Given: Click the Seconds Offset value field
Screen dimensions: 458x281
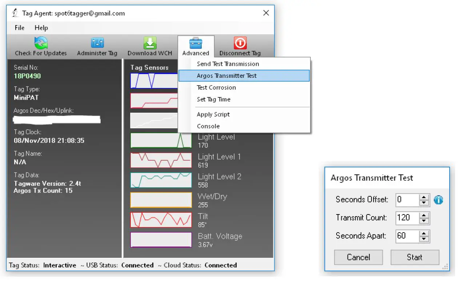Looking at the screenshot, I should coord(407,200).
